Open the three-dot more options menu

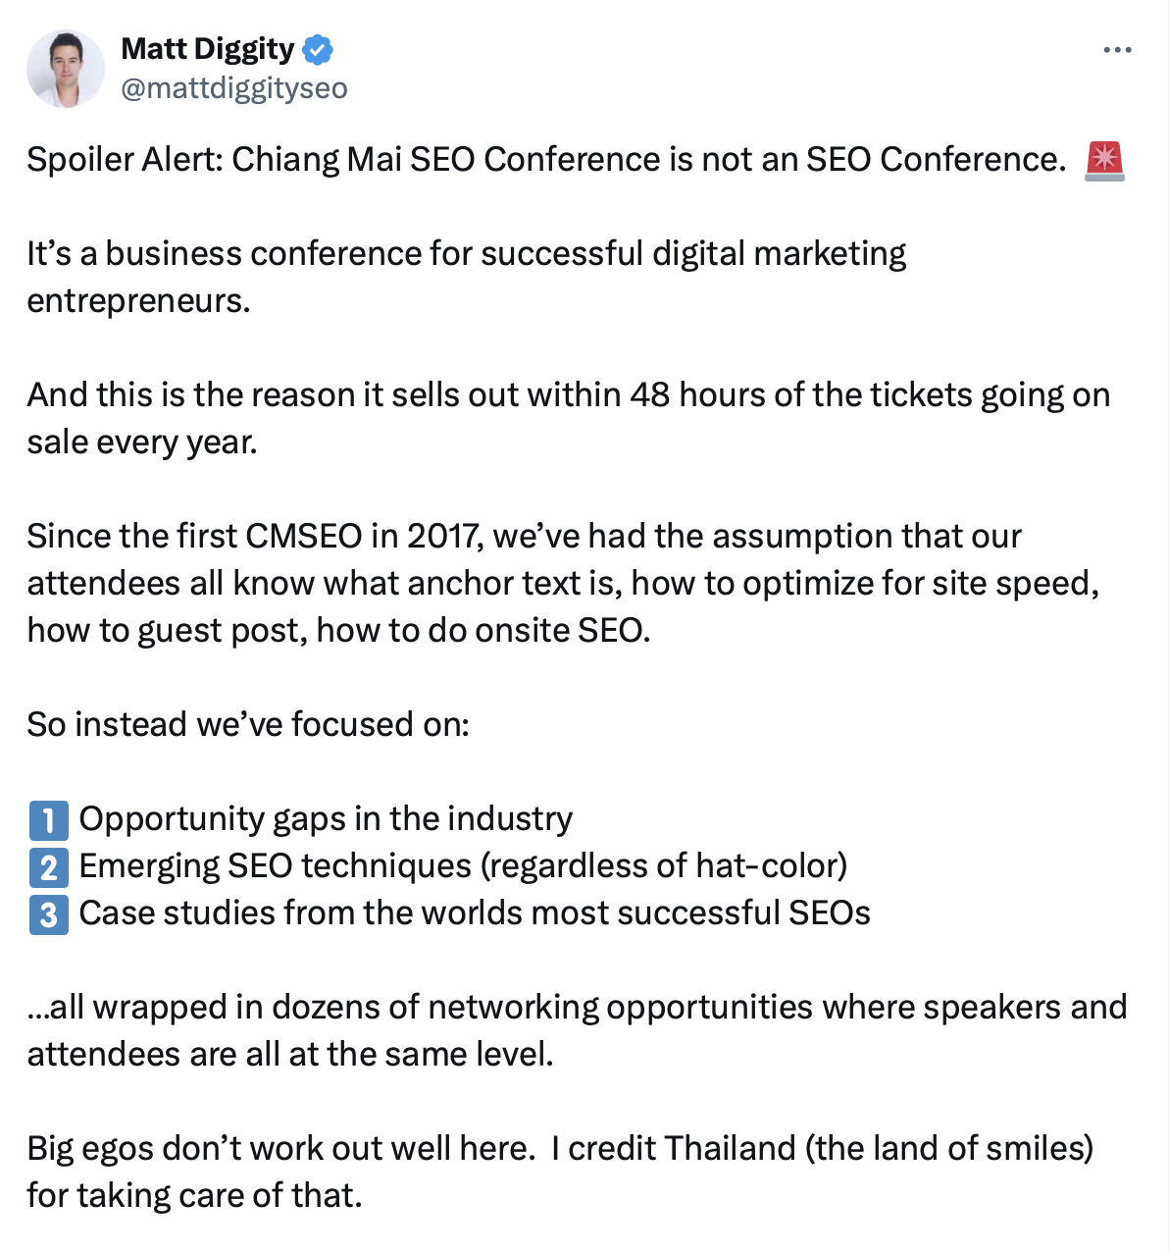pos(1117,50)
